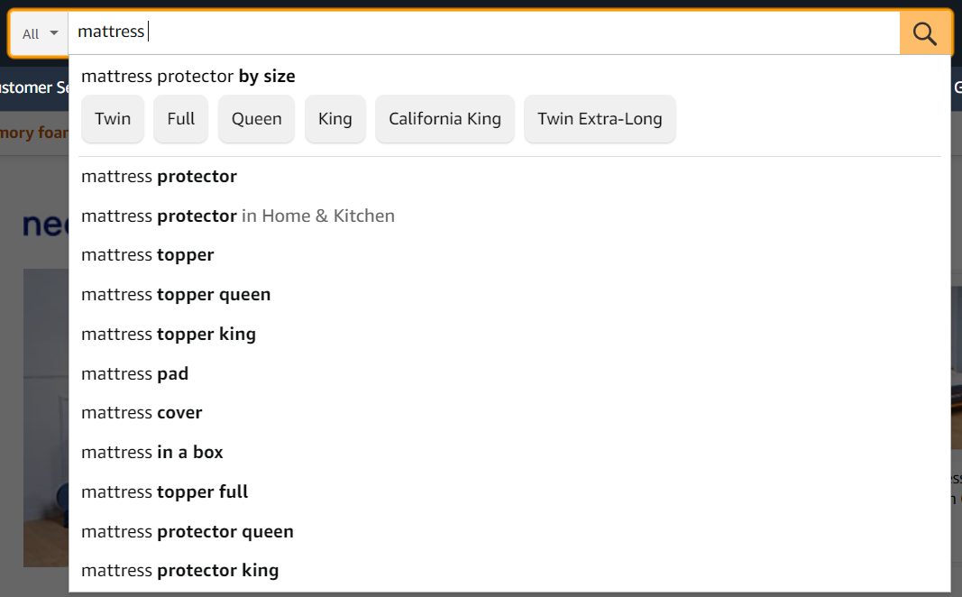Choose the mattress topper full suggestion

coord(165,492)
